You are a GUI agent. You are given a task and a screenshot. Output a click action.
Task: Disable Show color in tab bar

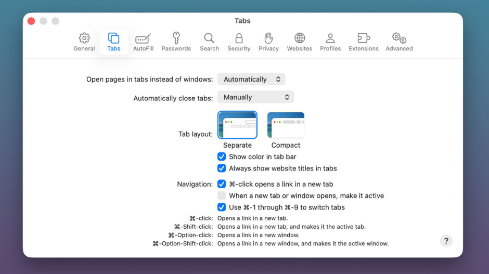222,156
